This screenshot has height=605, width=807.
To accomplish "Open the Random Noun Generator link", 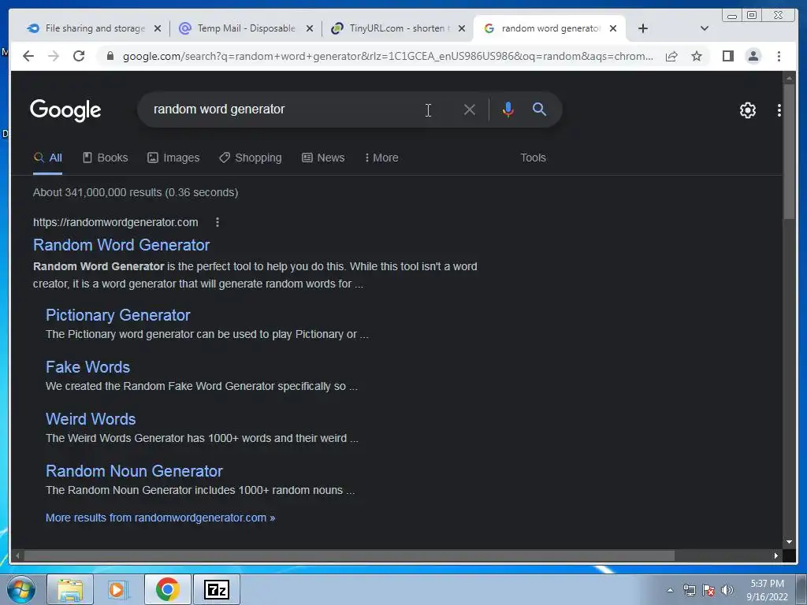I will (x=134, y=471).
